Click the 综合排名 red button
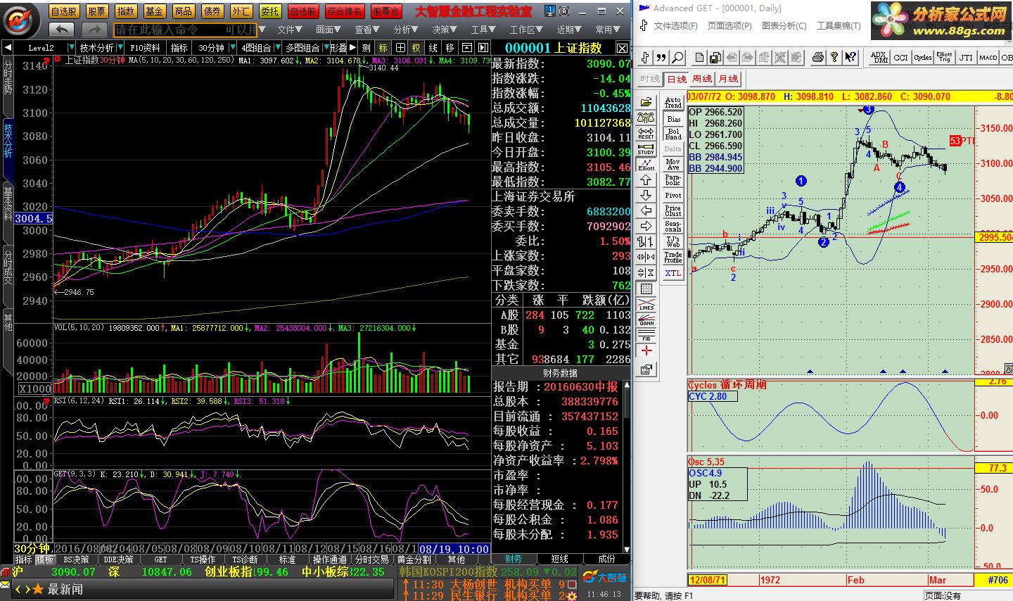This screenshot has height=601, width=1013. 345,11
